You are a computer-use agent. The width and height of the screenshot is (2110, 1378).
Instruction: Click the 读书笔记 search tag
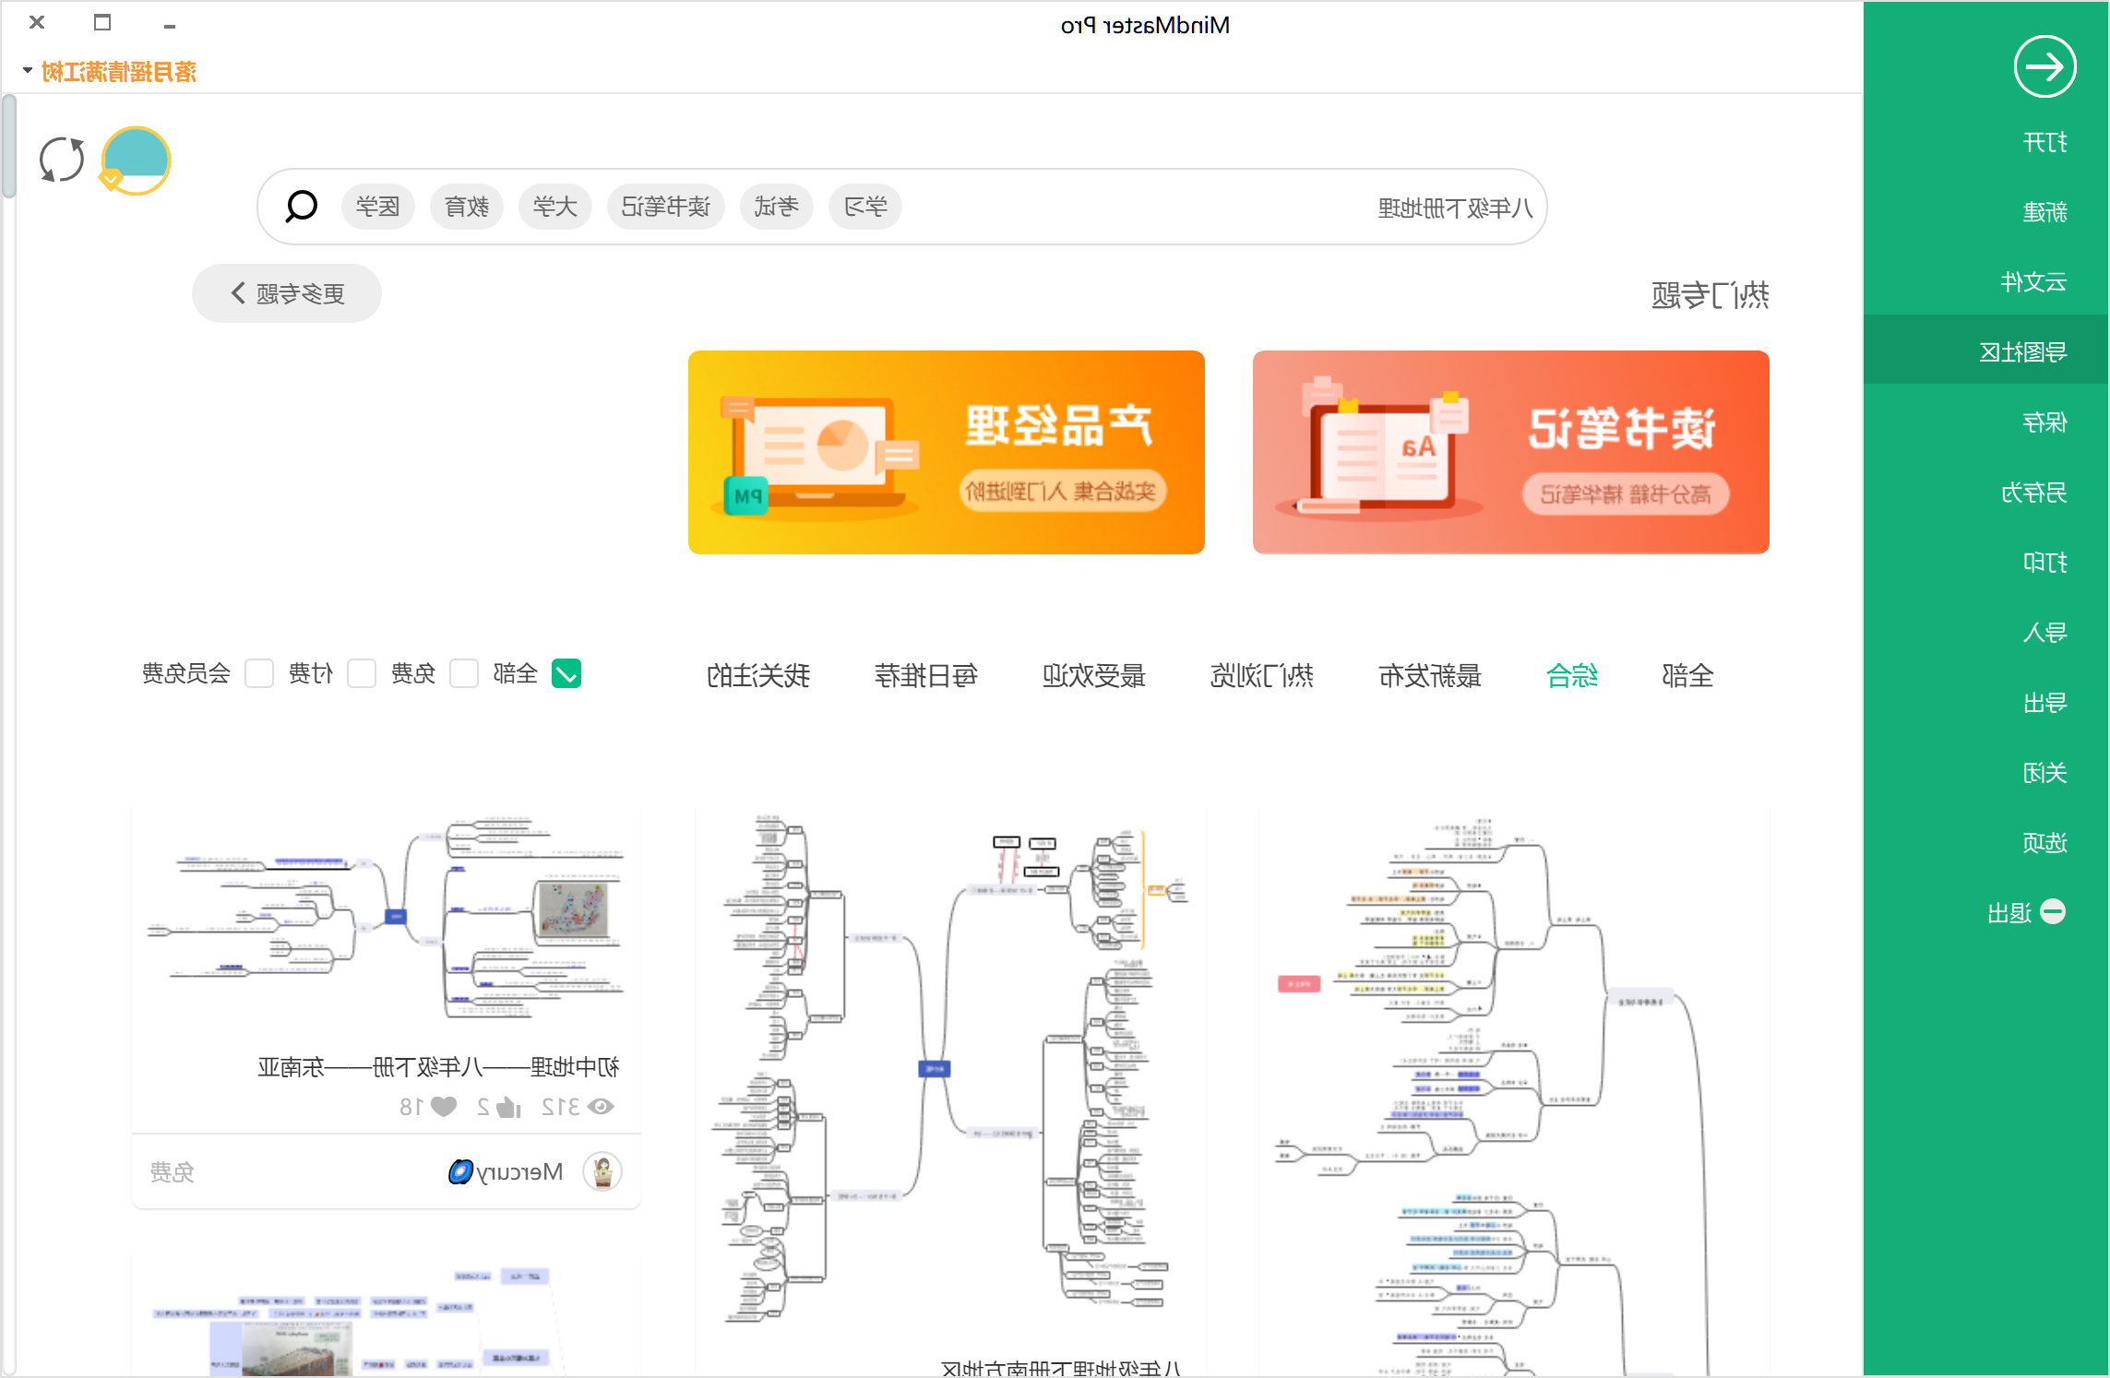click(666, 207)
